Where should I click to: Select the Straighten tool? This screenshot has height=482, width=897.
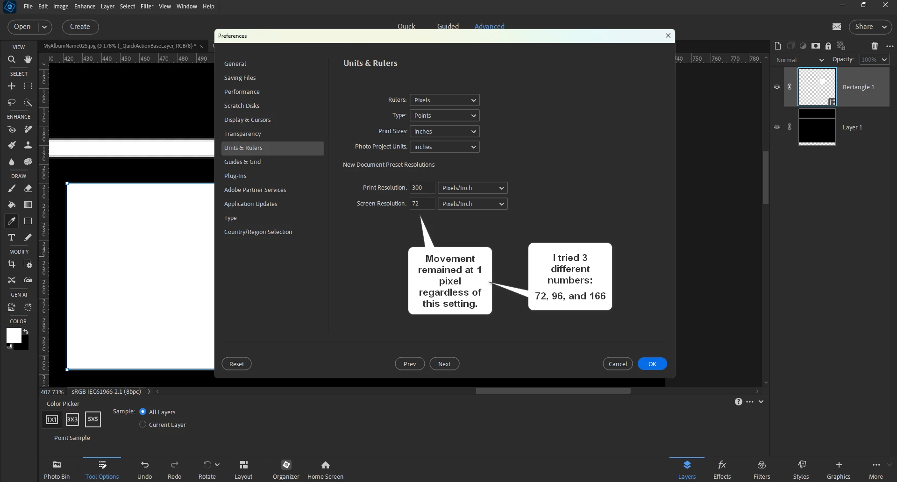[28, 280]
